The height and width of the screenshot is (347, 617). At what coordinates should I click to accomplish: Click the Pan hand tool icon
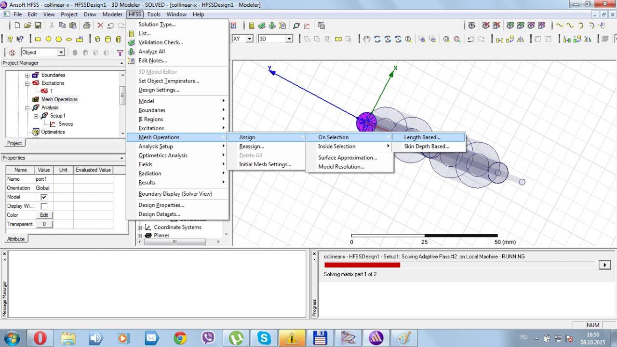[x=367, y=39]
